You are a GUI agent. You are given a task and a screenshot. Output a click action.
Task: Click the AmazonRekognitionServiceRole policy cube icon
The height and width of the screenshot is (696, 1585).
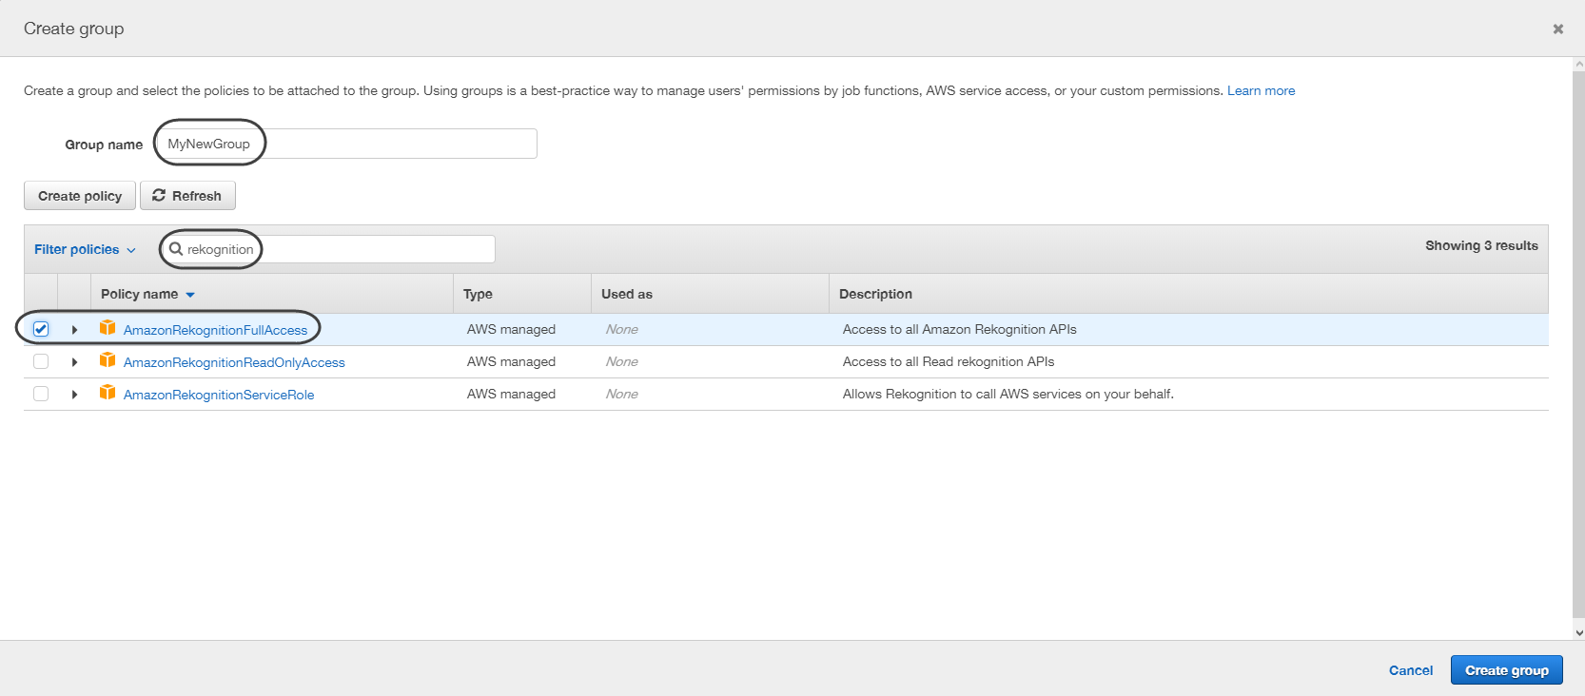point(108,393)
